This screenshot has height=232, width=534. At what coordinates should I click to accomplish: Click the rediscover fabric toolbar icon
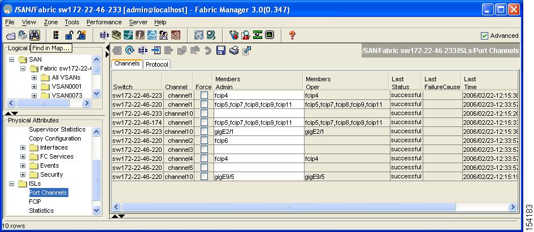point(23,35)
